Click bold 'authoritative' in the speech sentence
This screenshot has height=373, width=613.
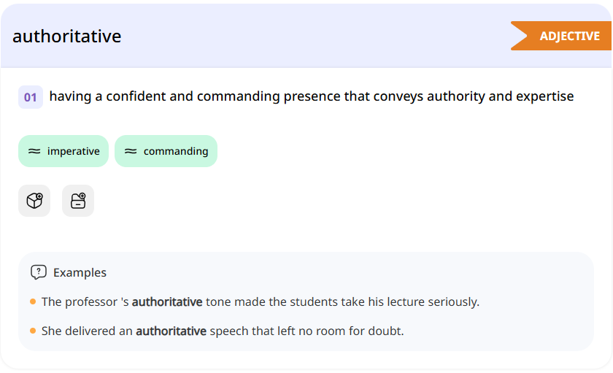(x=171, y=331)
